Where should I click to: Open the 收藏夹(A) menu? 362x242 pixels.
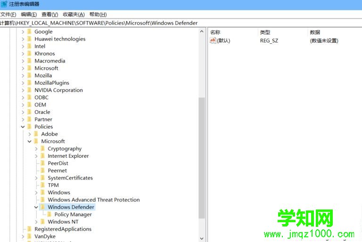click(74, 14)
